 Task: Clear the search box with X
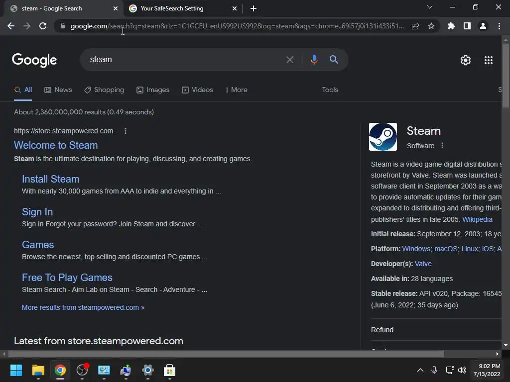[x=289, y=60]
